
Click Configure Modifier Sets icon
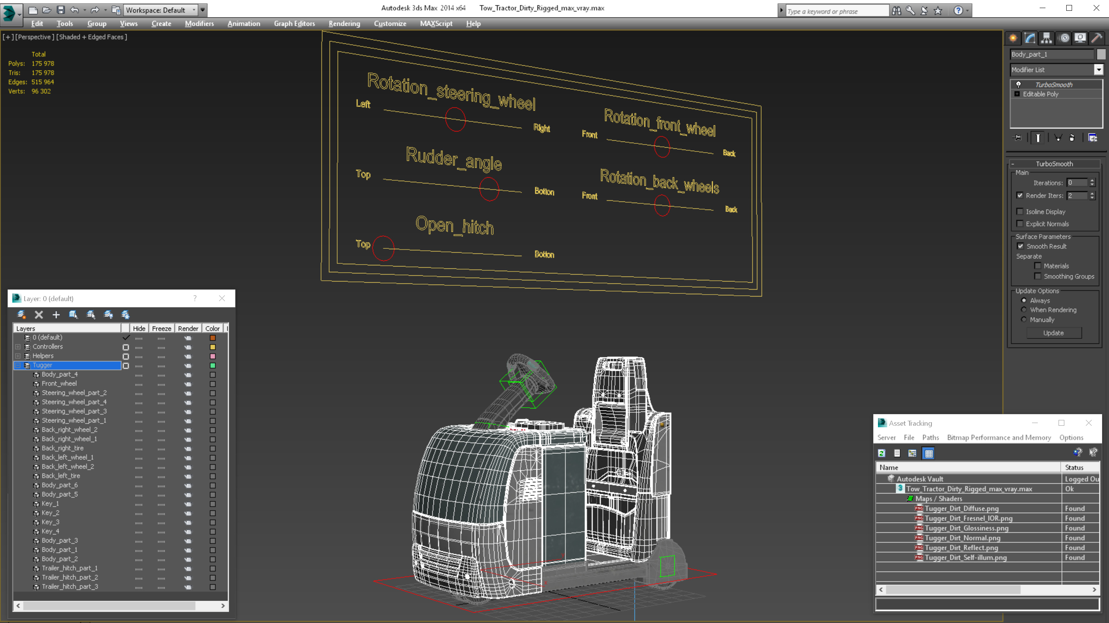(1093, 138)
